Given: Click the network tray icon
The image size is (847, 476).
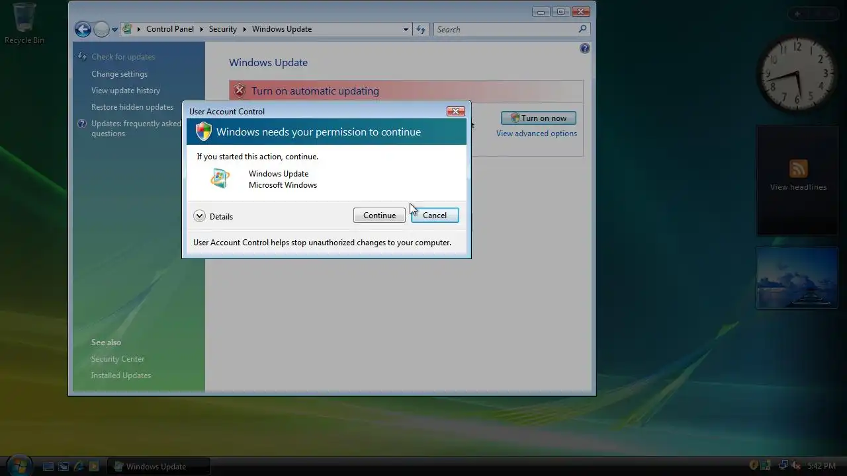Looking at the screenshot, I should (783, 466).
